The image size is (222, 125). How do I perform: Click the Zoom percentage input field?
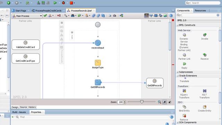click(120, 102)
